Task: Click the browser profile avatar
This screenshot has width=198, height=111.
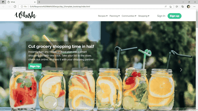Action: tap(189, 7)
